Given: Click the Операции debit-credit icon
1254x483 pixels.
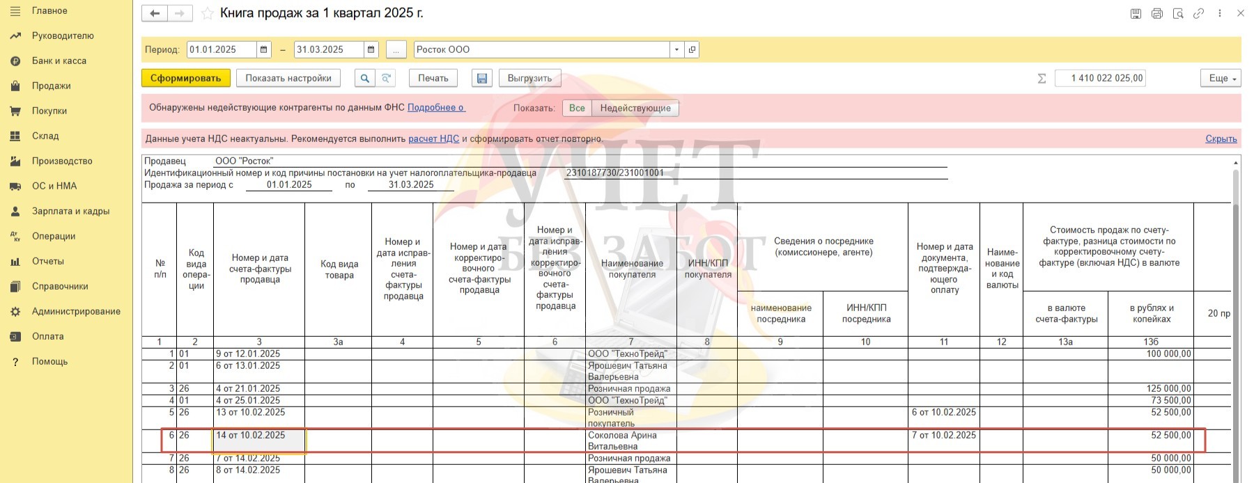Looking at the screenshot, I should click(x=15, y=236).
